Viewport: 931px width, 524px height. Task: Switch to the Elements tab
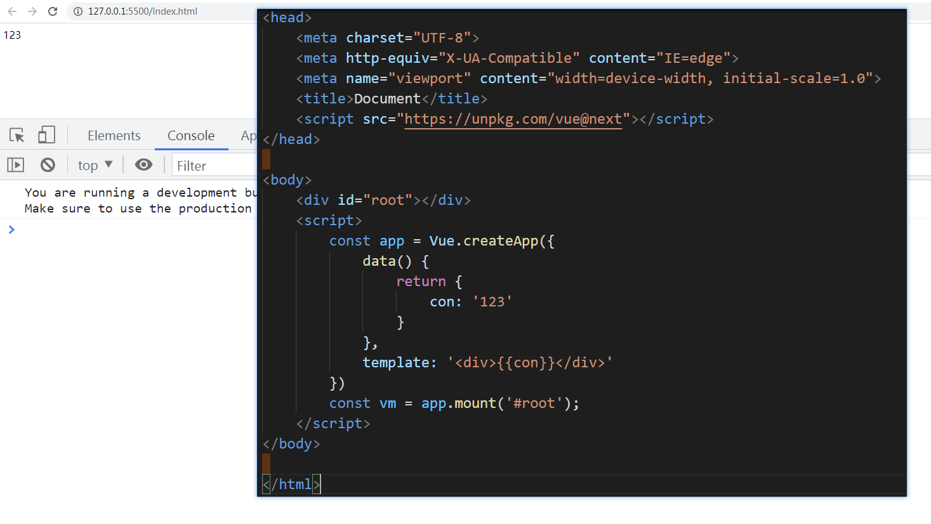(x=114, y=136)
